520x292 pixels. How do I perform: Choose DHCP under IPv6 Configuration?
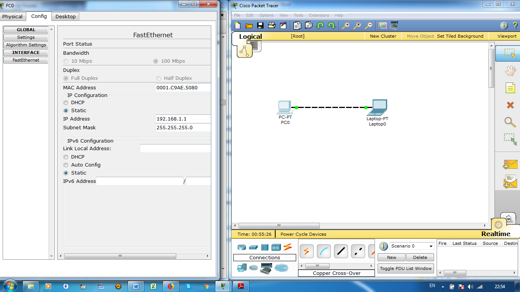66,157
